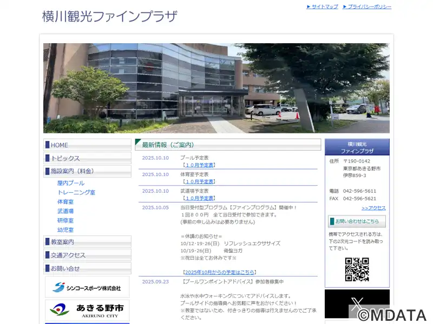Open the プライバシーポリシー link
433x324 pixels.
pos(369,6)
